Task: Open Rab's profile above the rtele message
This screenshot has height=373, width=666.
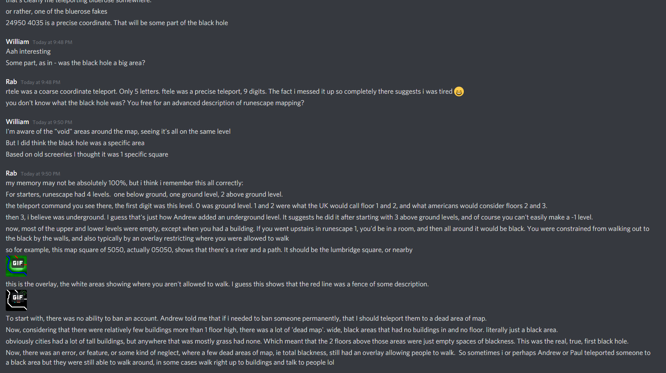Action: click(x=11, y=82)
